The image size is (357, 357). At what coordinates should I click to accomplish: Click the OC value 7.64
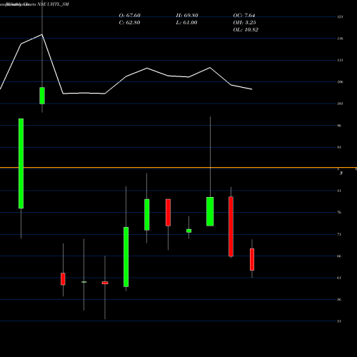point(250,16)
